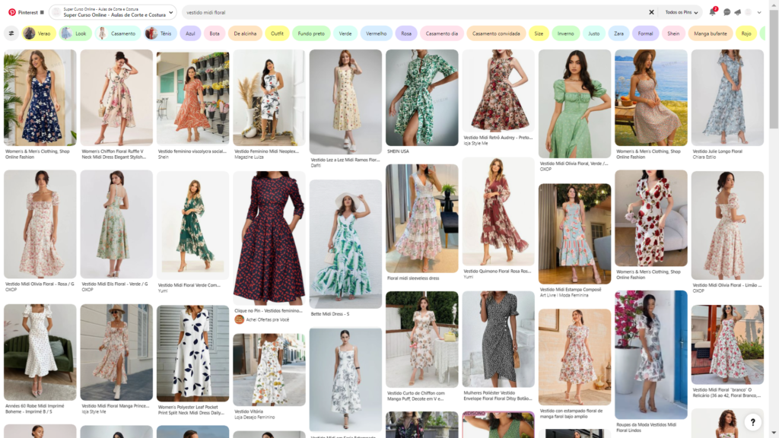Image resolution: width=779 pixels, height=438 pixels.
Task: Click the Magazine Luiza source link
Action: [250, 157]
